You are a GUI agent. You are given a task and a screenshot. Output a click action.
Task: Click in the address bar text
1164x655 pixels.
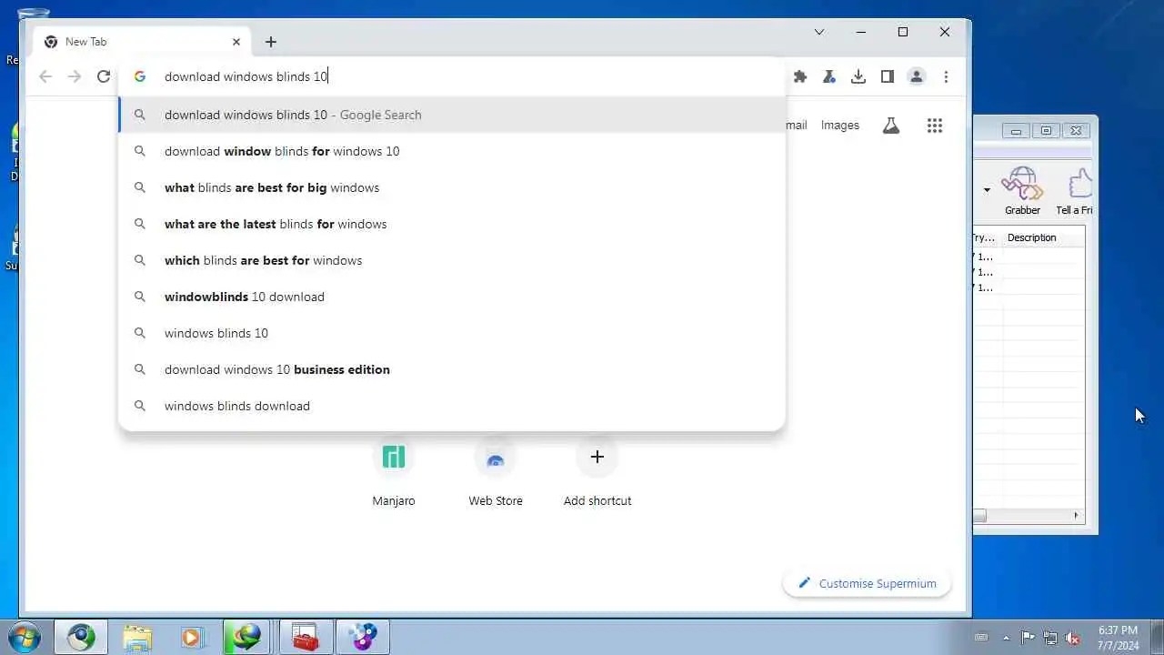246,76
